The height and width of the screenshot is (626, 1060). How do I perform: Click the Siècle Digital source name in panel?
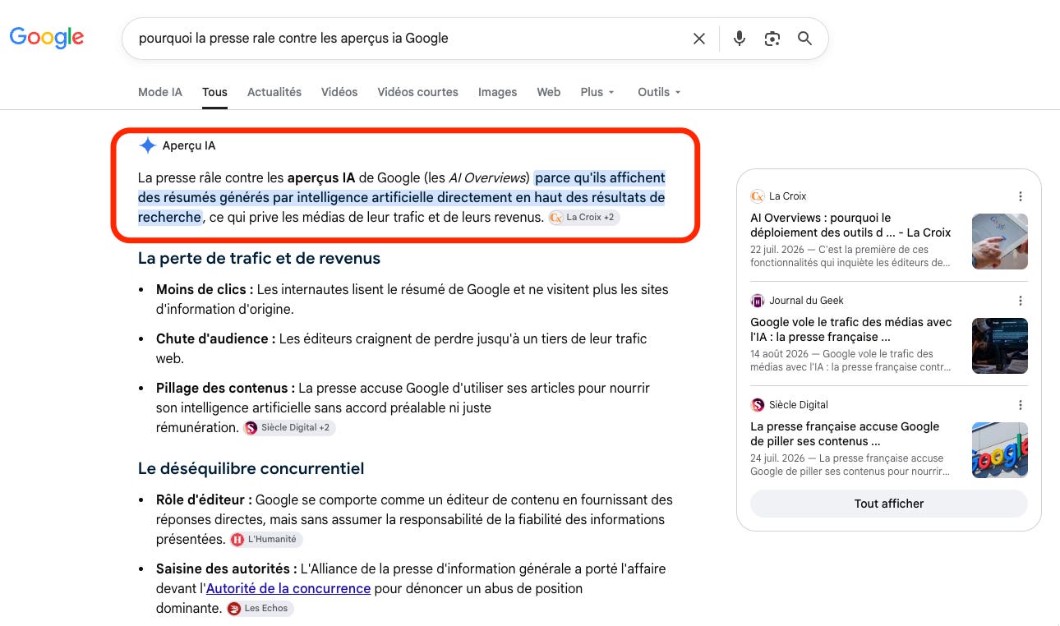point(799,405)
